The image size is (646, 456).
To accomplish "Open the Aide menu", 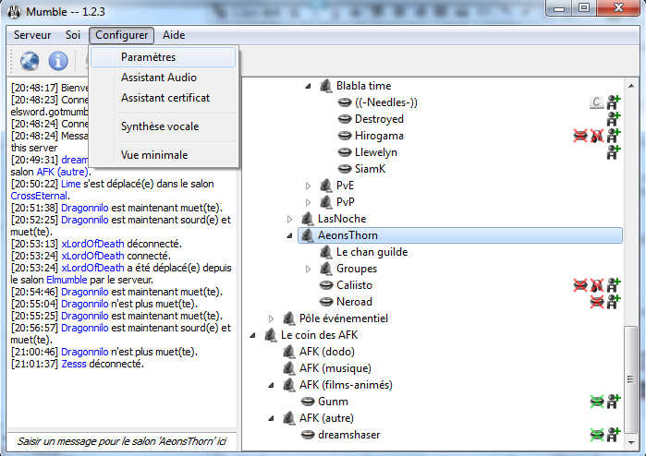I will pos(174,35).
